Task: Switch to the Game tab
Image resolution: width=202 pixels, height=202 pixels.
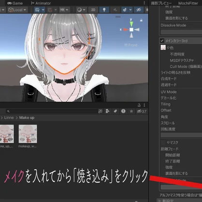Action: tap(15, 3)
